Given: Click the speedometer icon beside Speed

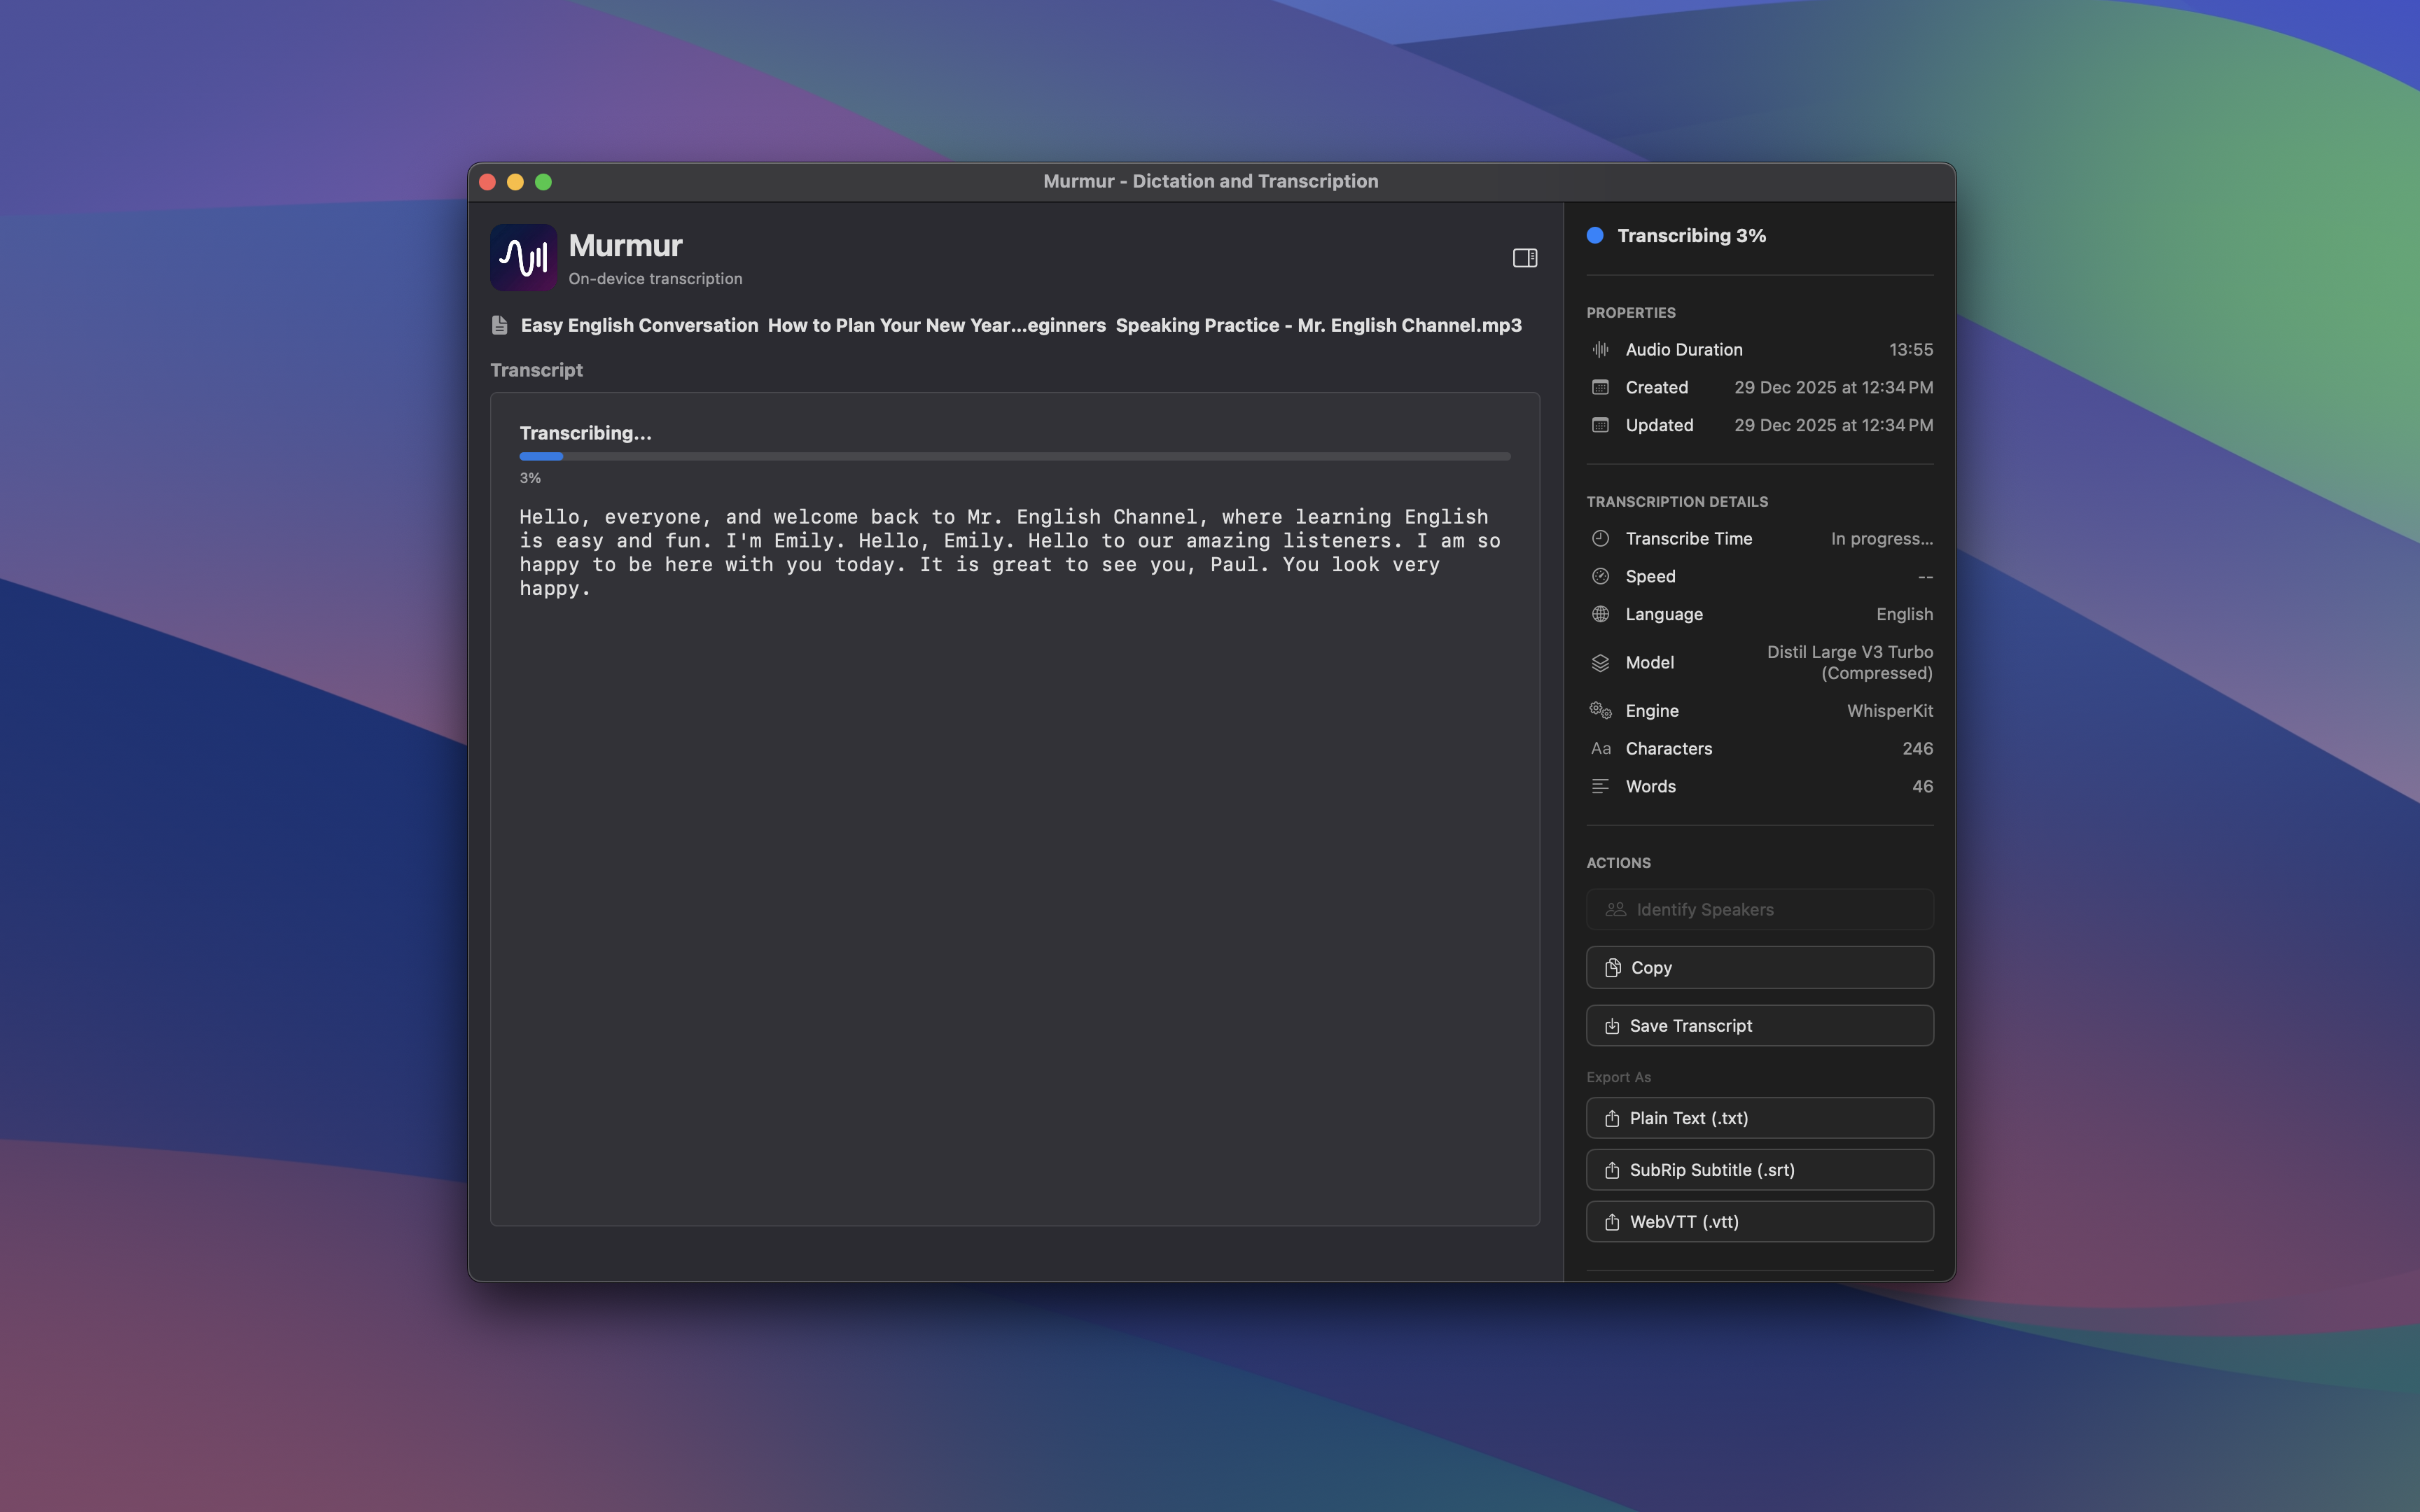Looking at the screenshot, I should tap(1599, 576).
